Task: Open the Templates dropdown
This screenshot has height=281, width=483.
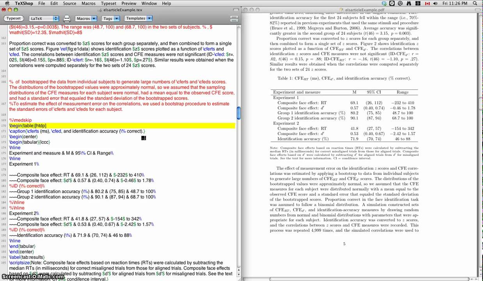Action: click(138, 18)
